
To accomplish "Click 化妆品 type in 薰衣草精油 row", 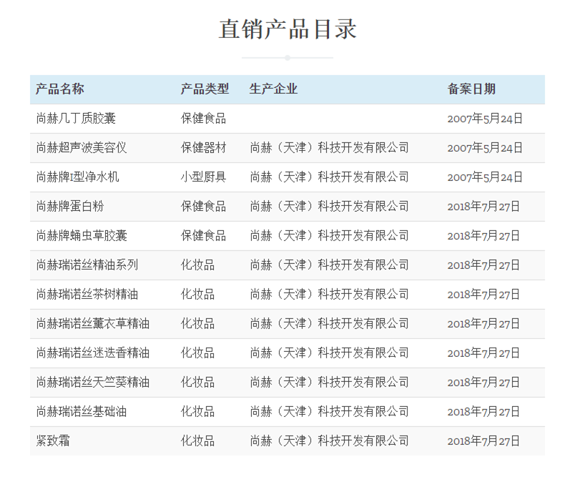I will pyautogui.click(x=198, y=324).
